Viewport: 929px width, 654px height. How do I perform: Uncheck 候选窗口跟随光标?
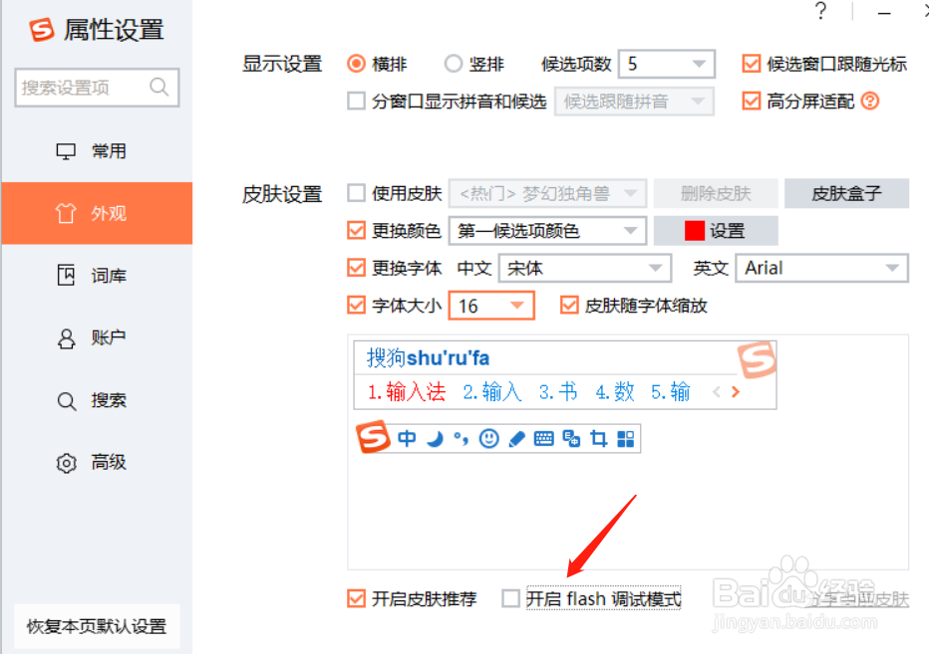[x=752, y=64]
